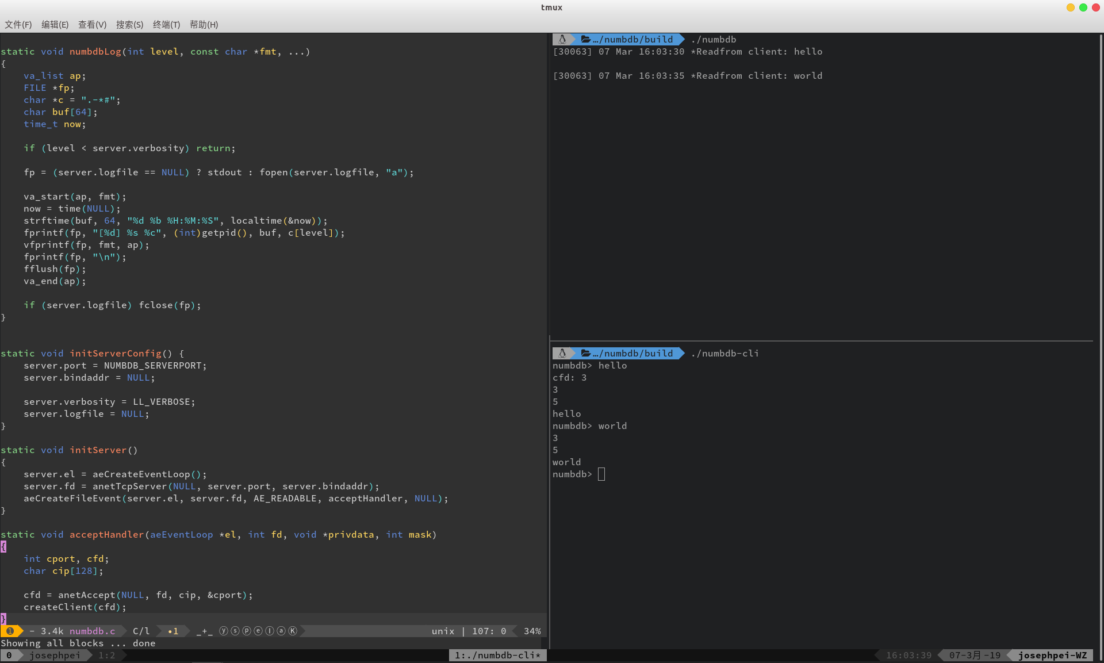Click the initServer function name
This screenshot has width=1104, height=663.
(98, 450)
